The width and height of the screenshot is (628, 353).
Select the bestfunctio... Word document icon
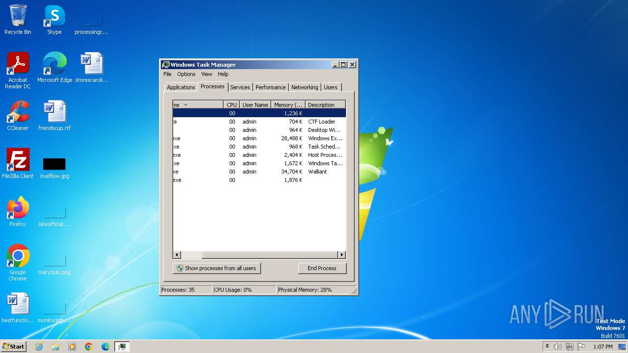click(x=18, y=308)
